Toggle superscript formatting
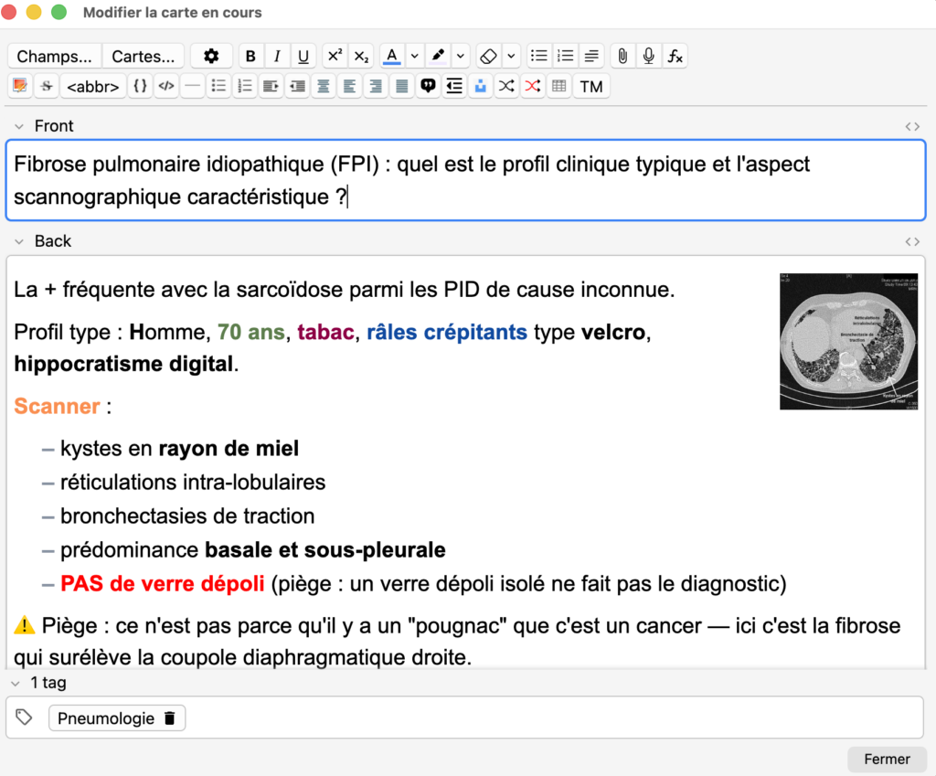936x776 pixels. coord(335,56)
